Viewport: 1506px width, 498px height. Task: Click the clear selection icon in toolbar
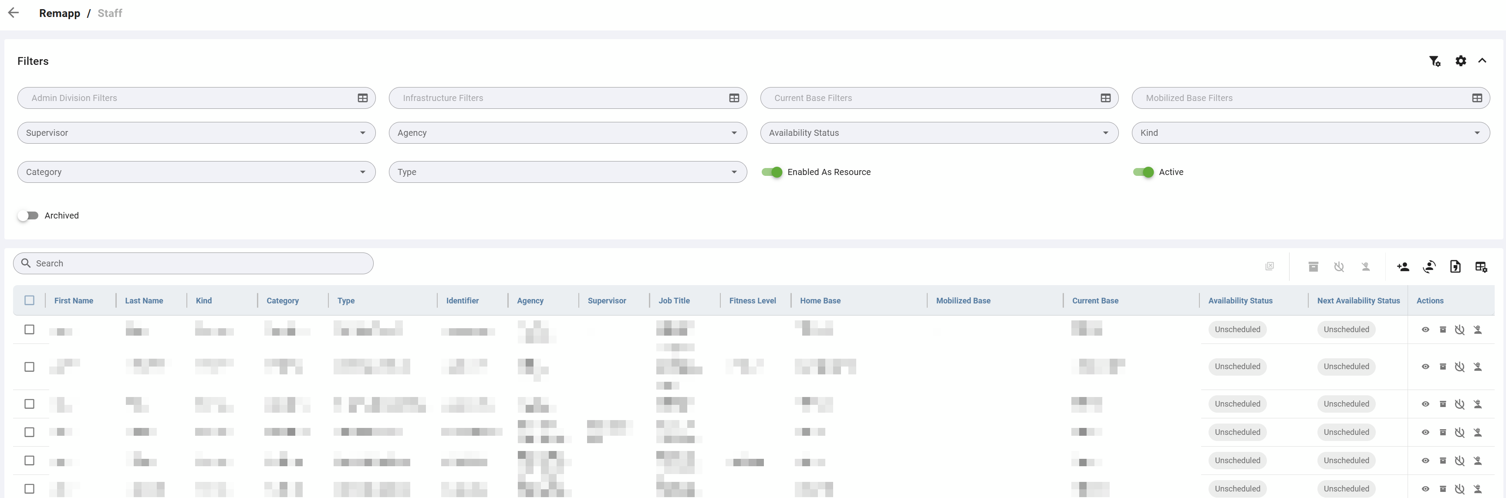1269,266
